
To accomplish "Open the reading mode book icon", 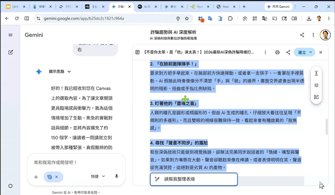I will (294, 19).
